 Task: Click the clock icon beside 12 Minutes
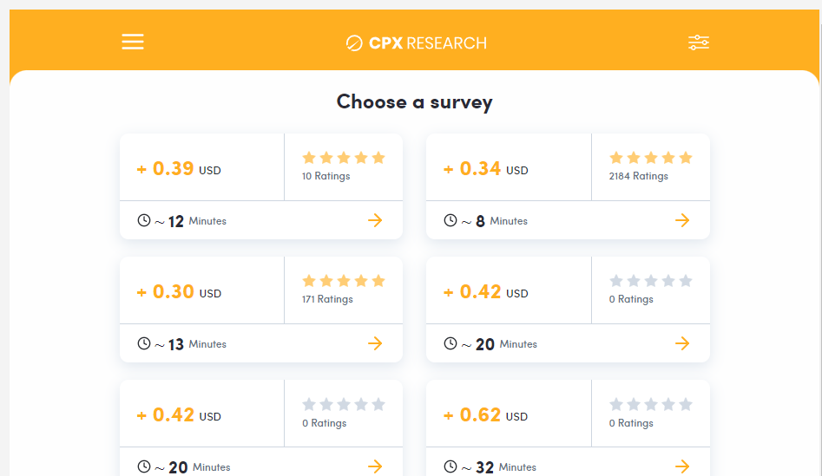[x=143, y=220]
